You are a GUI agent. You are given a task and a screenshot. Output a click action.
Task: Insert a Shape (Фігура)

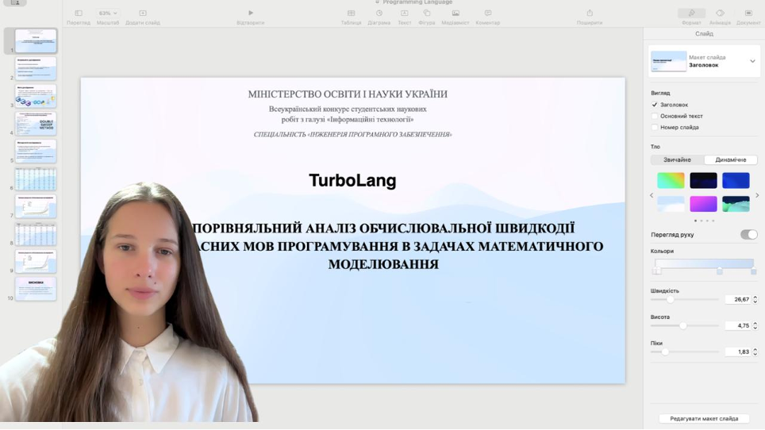[x=426, y=13]
